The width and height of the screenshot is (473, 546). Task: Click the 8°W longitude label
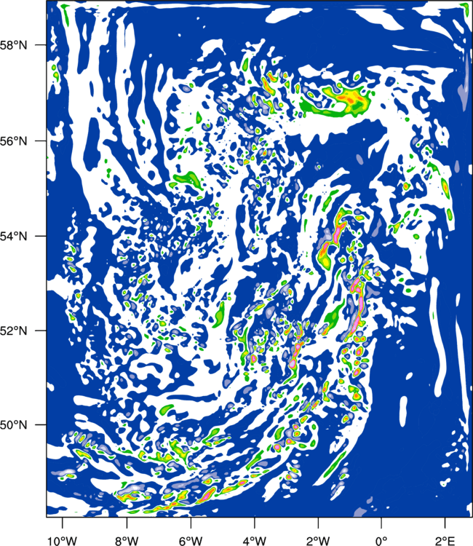[127, 541]
